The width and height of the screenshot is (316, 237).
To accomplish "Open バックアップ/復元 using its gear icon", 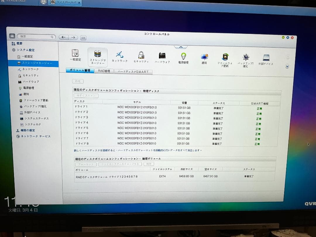I will [x=246, y=56].
